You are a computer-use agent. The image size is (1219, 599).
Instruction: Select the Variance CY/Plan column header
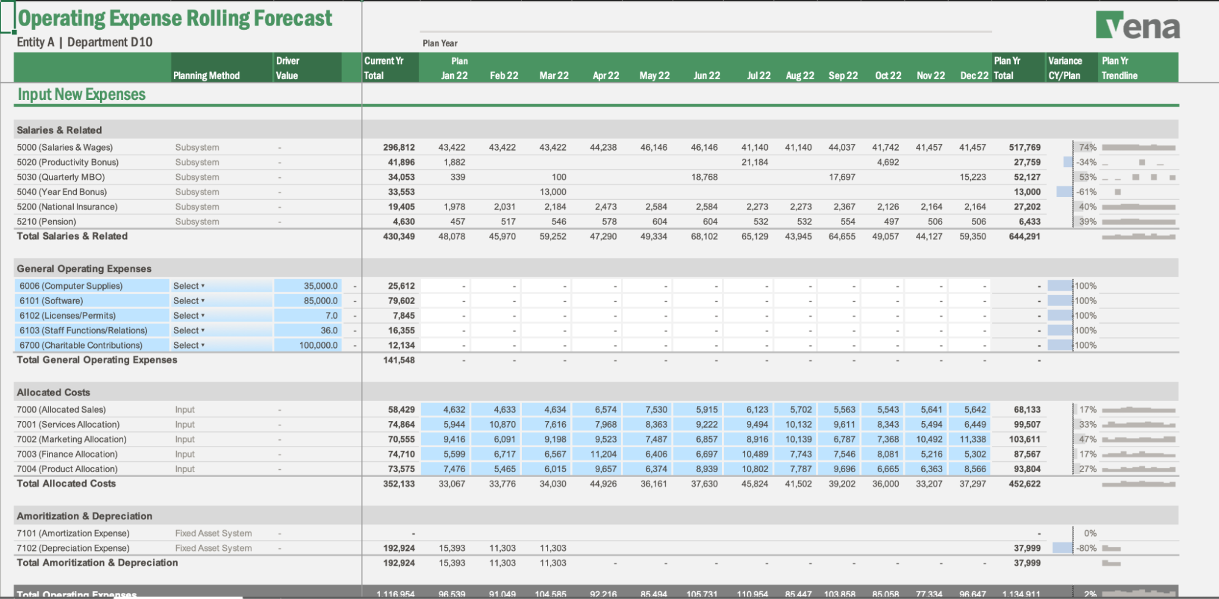1065,68
